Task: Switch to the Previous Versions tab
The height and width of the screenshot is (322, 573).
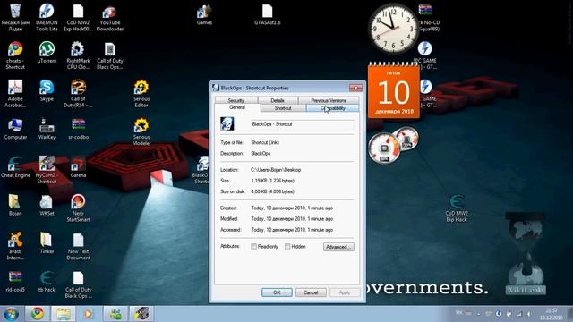Action: [329, 100]
